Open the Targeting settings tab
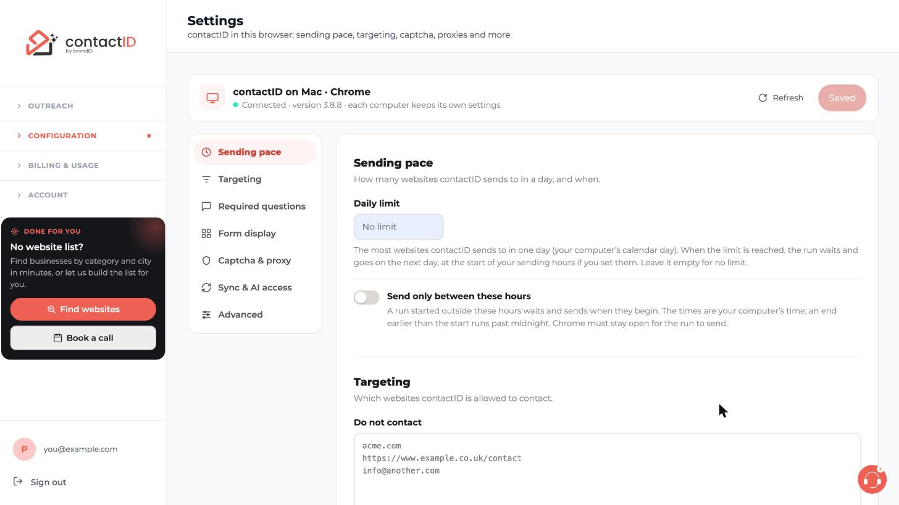This screenshot has width=899, height=505. [x=255, y=179]
